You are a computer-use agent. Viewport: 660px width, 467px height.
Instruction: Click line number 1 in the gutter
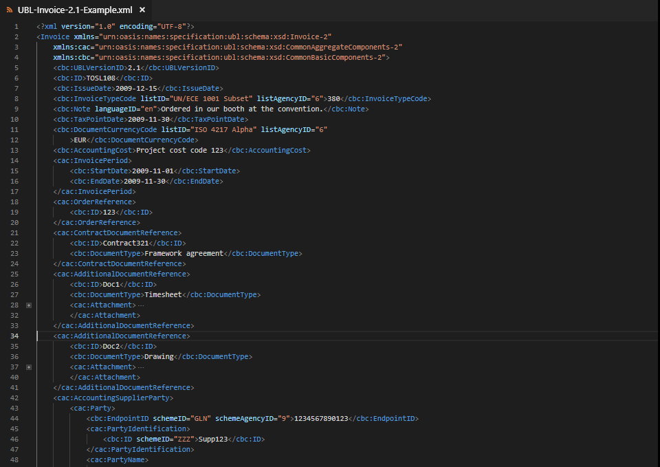click(x=16, y=26)
